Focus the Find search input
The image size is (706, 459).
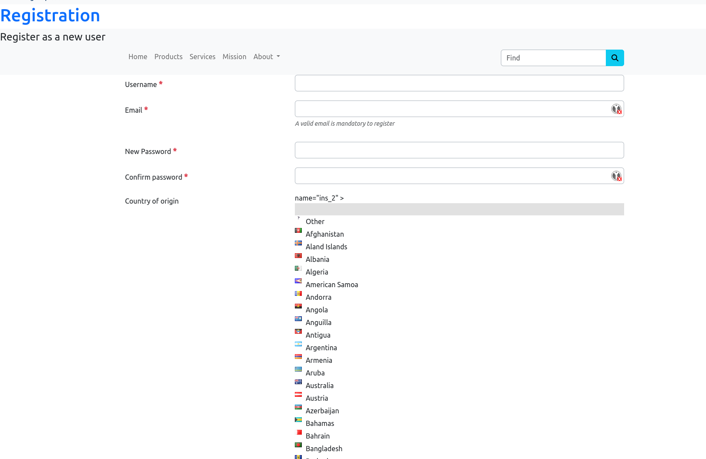coord(553,58)
